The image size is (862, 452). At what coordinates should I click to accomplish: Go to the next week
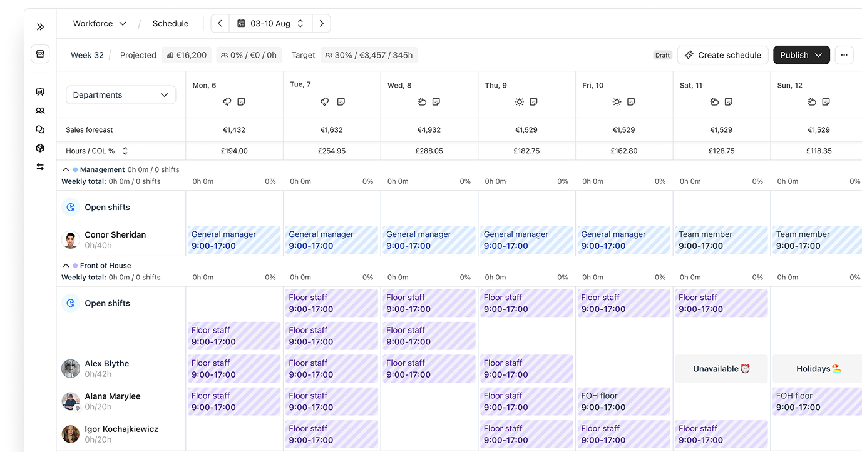[x=321, y=24]
